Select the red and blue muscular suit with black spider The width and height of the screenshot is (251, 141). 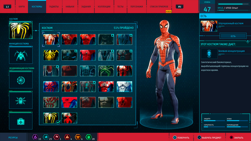106,86
